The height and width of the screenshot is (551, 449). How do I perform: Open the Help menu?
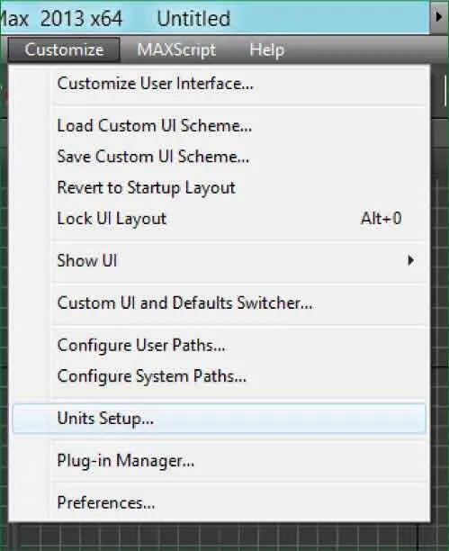click(x=266, y=50)
